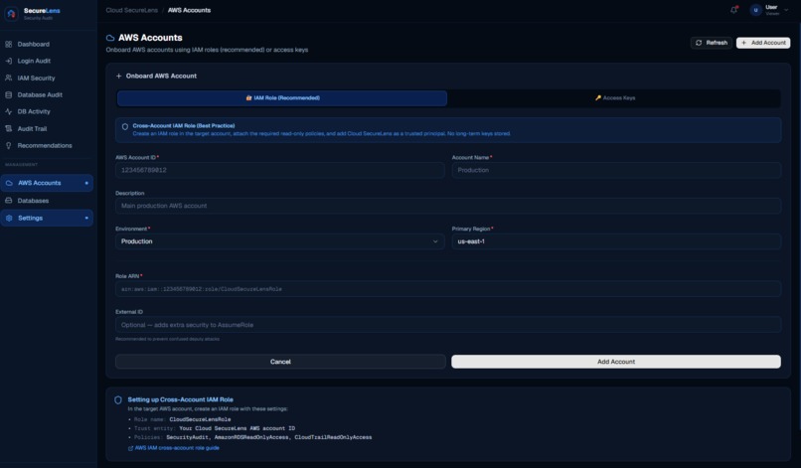The height and width of the screenshot is (468, 801).
Task: Click Cloud SecureLens breadcrumb link
Action: click(x=132, y=10)
